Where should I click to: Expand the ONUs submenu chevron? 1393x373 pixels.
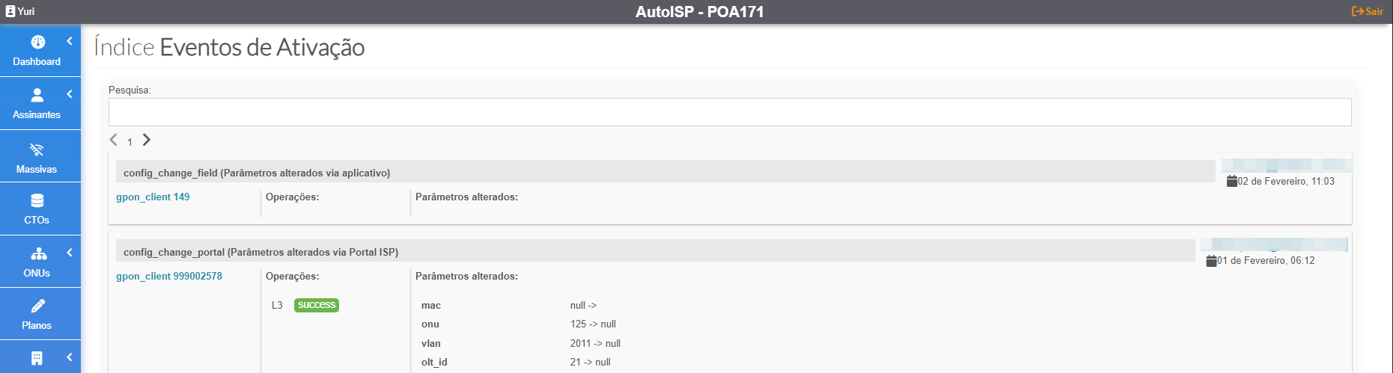[x=70, y=253]
